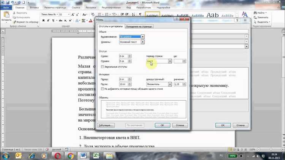Click the Change Styles (AA) icon
The image size is (285, 160).
click(244, 14)
